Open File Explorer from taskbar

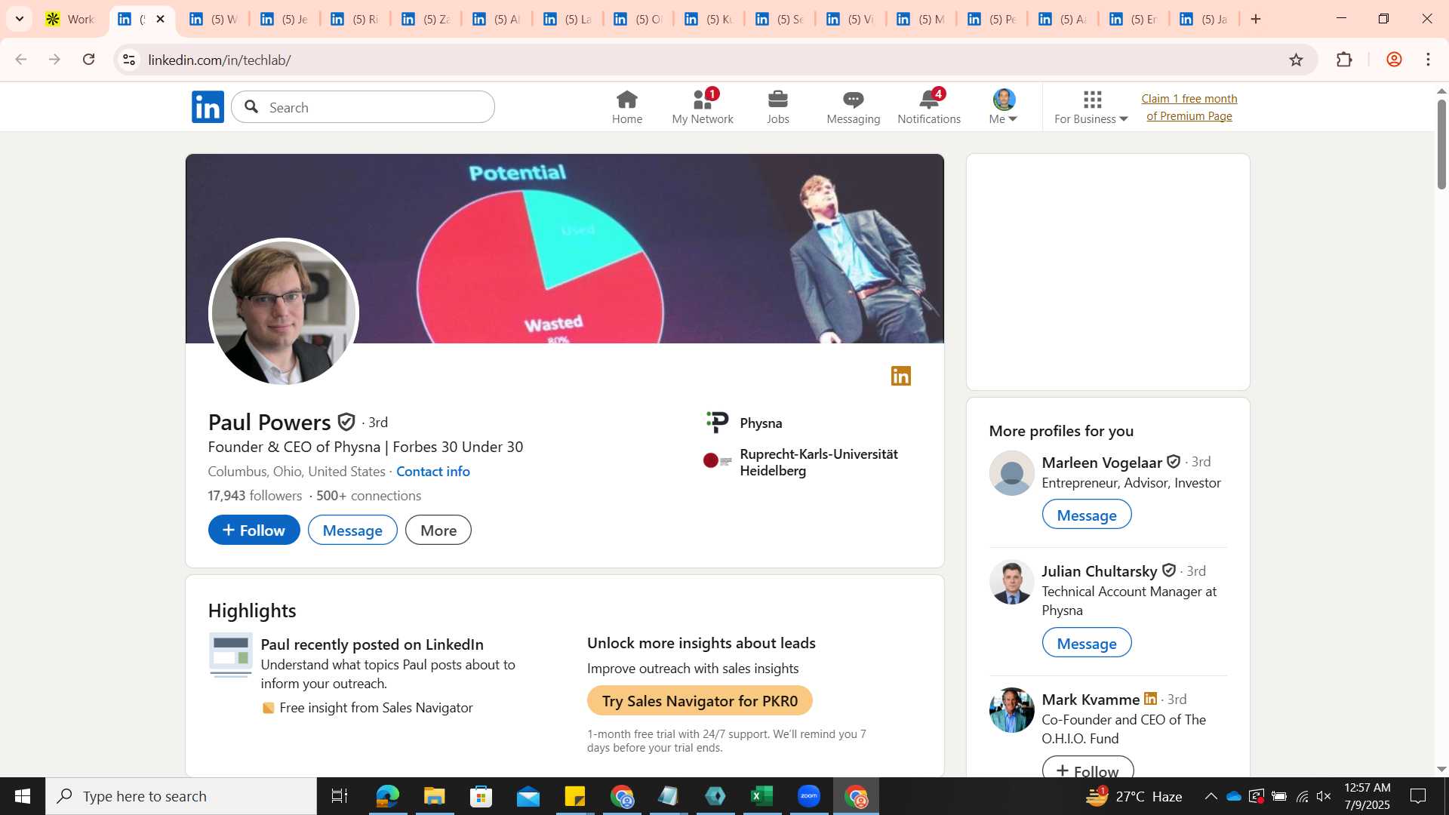(434, 796)
